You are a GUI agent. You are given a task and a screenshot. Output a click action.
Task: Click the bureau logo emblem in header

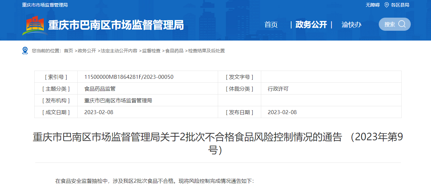pos(35,25)
